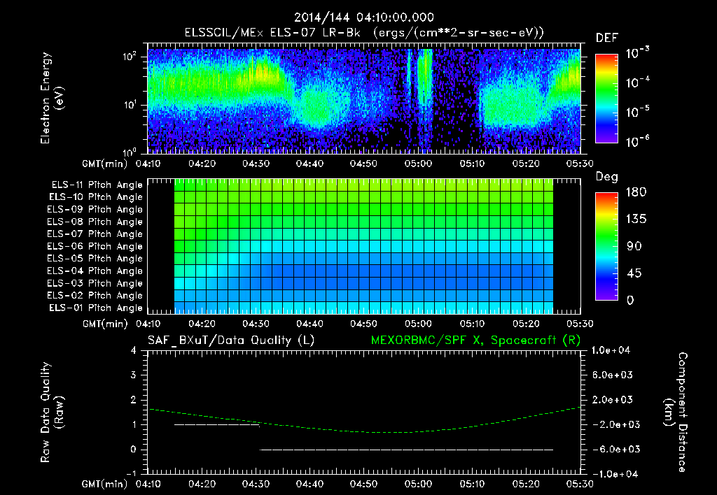717x495 pixels.
Task: Click the "ELS-04 Pitch Angle" row label
Action: 95,271
